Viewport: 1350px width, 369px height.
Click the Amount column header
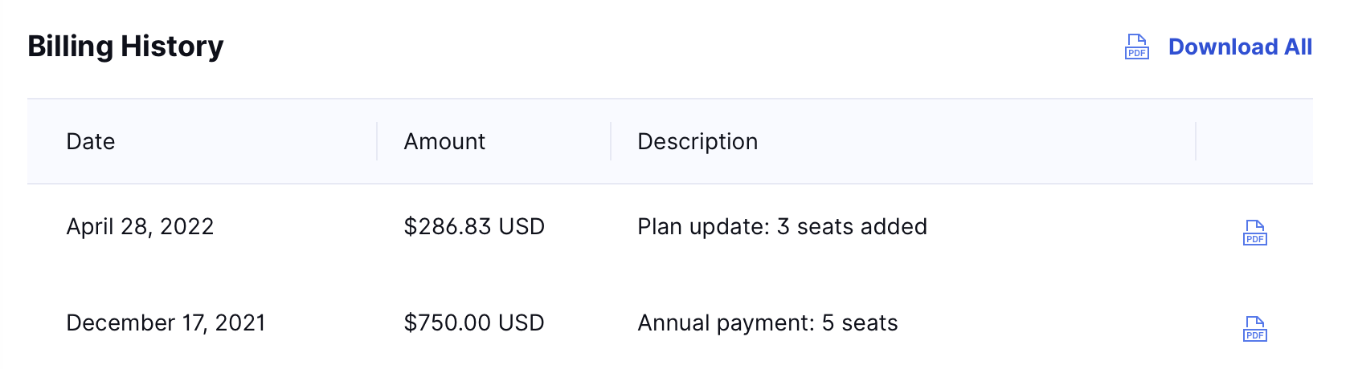click(x=444, y=142)
